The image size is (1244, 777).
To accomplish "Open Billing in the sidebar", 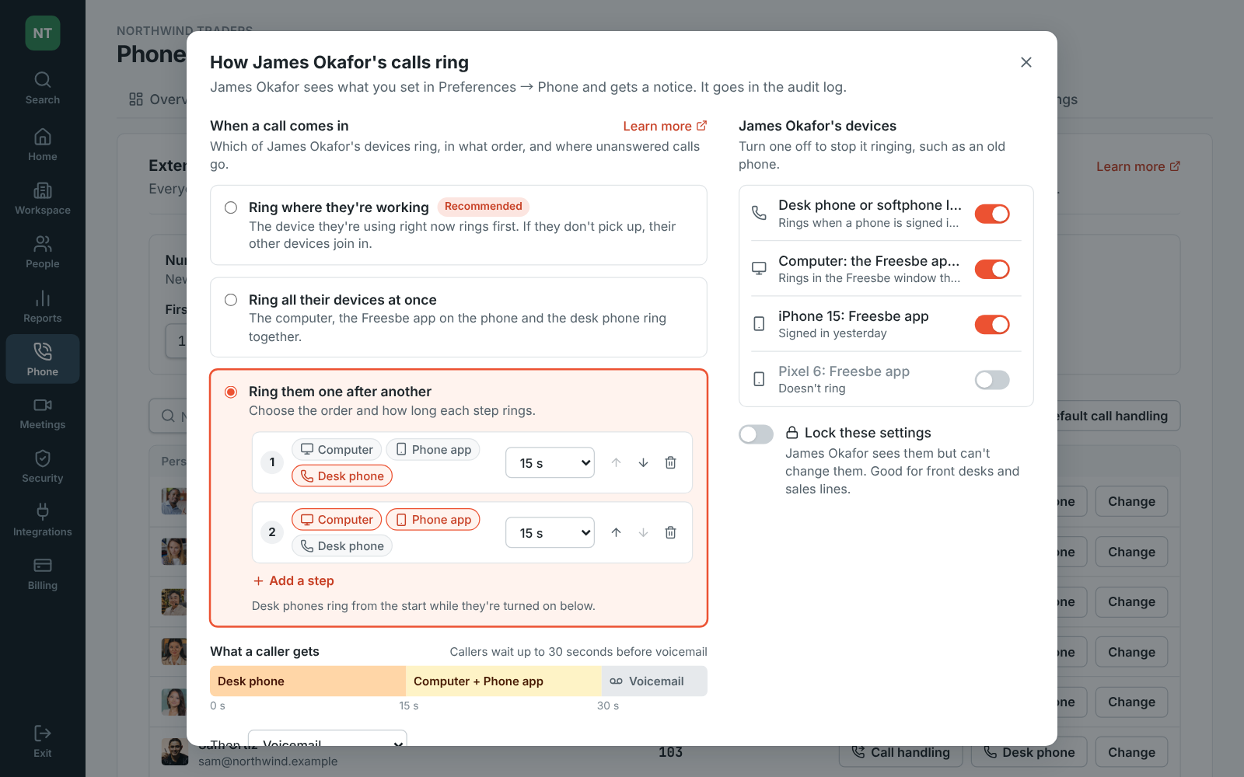I will (43, 574).
